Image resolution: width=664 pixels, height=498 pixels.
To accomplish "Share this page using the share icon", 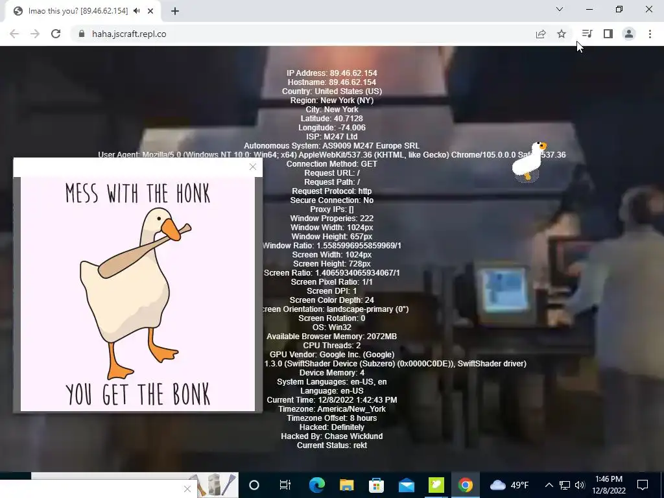I will pos(541,34).
